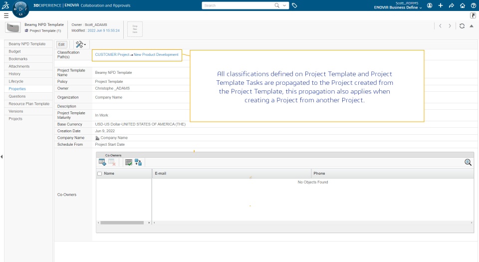Screen dimensions: 479x262
Task: Click Company Name organization icon
Action: click(97, 138)
